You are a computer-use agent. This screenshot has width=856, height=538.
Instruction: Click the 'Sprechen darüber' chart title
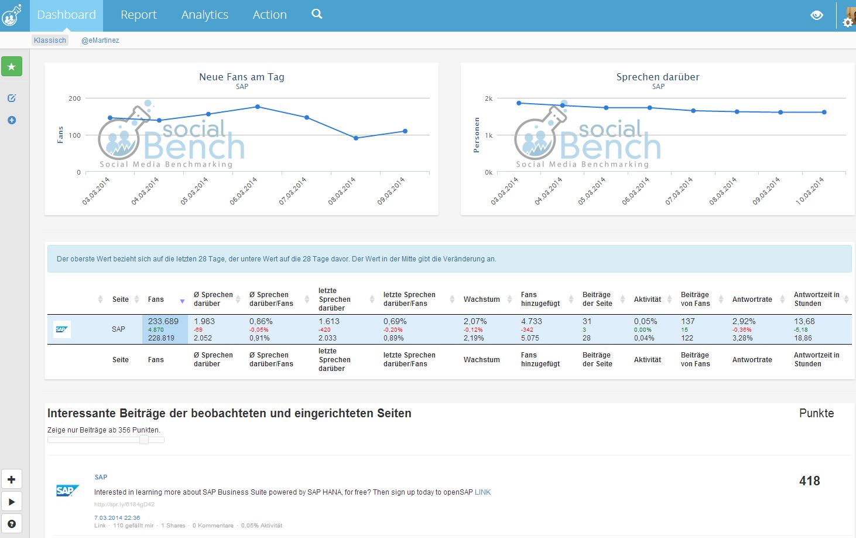pyautogui.click(x=658, y=77)
